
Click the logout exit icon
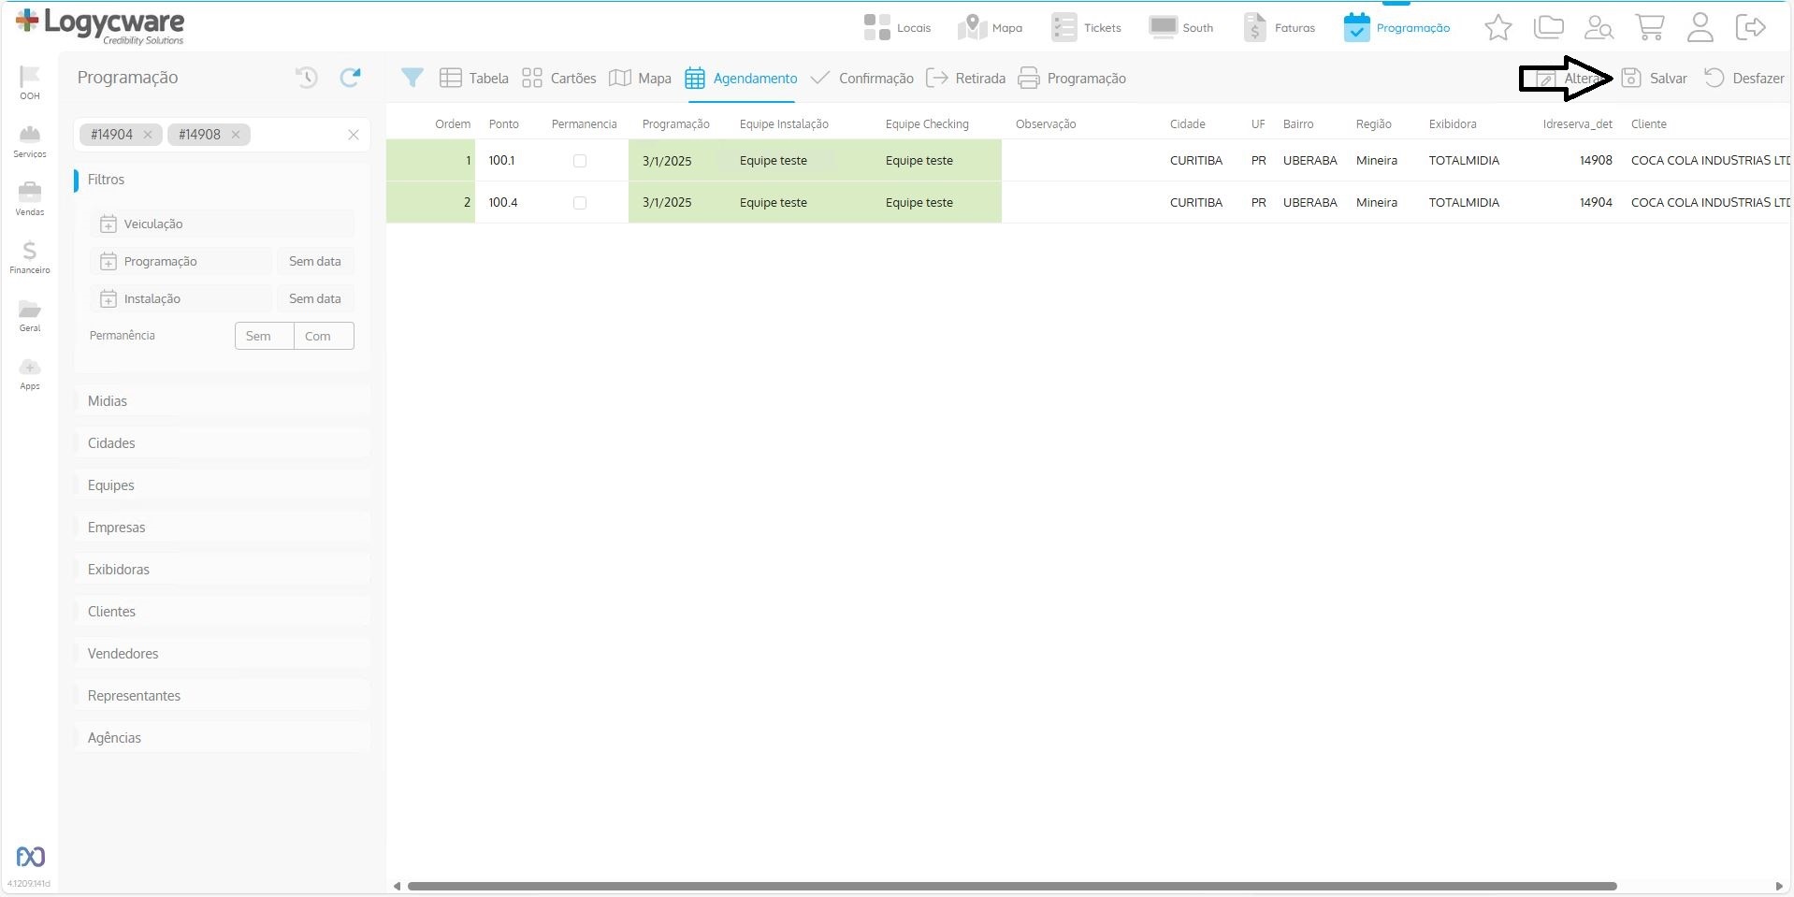click(x=1750, y=27)
